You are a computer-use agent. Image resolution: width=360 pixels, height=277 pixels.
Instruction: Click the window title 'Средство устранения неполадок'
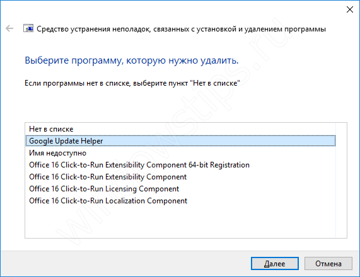(181, 29)
